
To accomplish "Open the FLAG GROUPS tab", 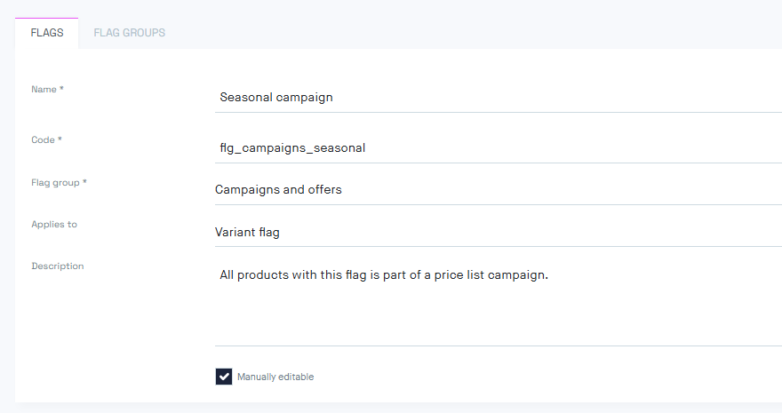I will click(x=129, y=33).
